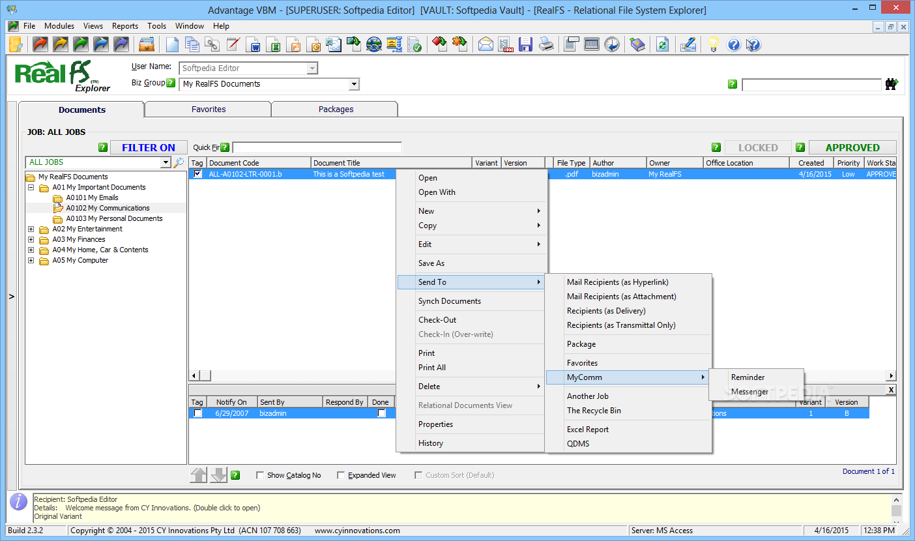Open the New submenu in context menu
Screen dimensions: 915x541
pyautogui.click(x=471, y=211)
